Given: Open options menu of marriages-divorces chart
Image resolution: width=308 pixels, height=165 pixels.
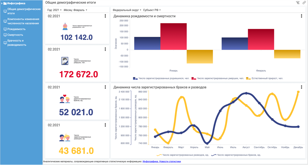Looking at the screenshot, I should tap(301, 87).
